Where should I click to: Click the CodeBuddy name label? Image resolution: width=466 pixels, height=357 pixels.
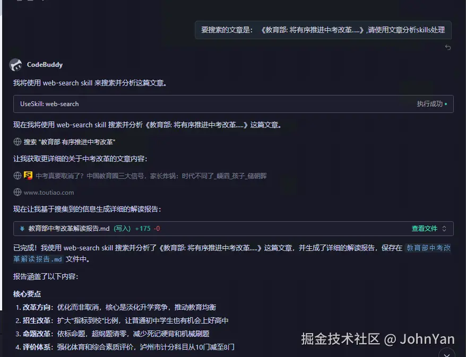(x=45, y=64)
